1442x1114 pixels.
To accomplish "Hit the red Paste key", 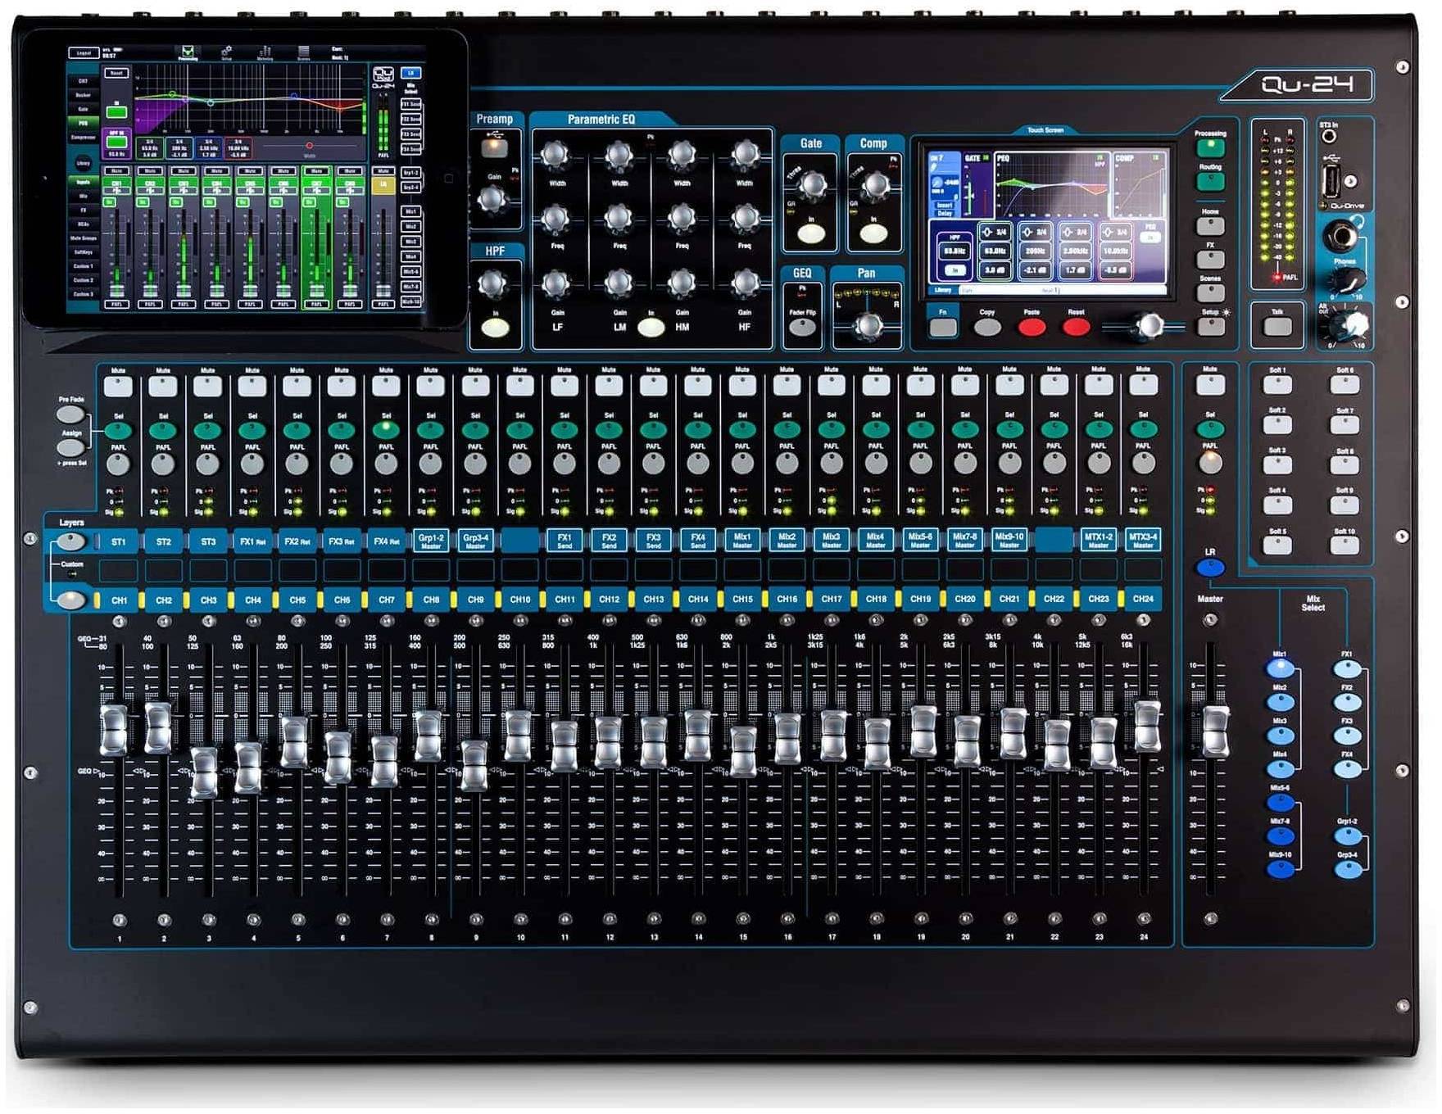I will (1032, 327).
